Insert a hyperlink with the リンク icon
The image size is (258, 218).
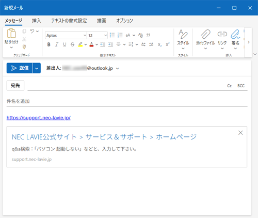click(222, 40)
